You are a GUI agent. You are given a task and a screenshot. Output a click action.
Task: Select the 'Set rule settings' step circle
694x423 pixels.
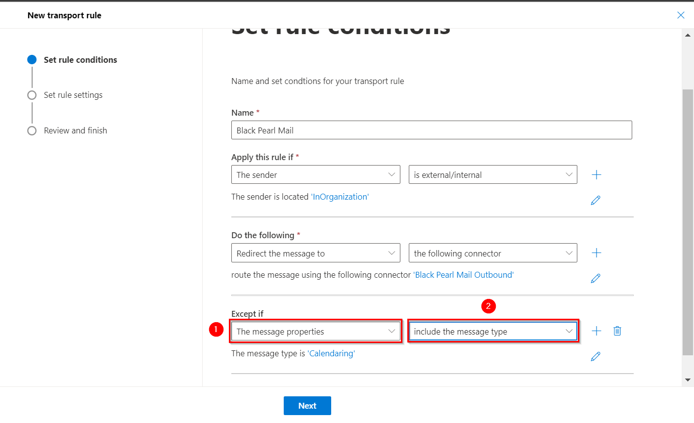pos(32,95)
